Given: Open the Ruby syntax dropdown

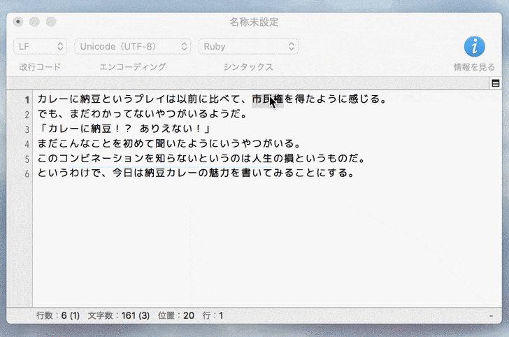Looking at the screenshot, I should coord(248,46).
